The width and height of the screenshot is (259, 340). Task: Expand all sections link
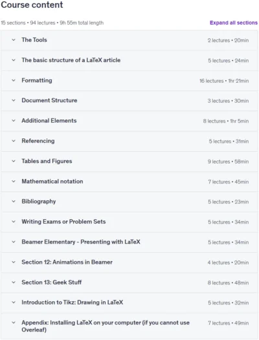pos(234,23)
